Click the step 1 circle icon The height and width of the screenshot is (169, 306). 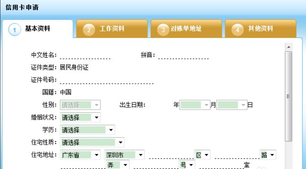15,30
